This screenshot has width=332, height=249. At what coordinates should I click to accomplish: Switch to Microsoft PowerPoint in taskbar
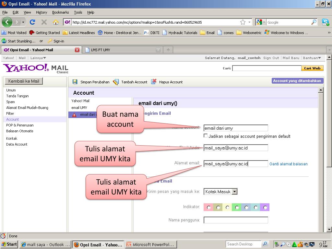coord(151,244)
